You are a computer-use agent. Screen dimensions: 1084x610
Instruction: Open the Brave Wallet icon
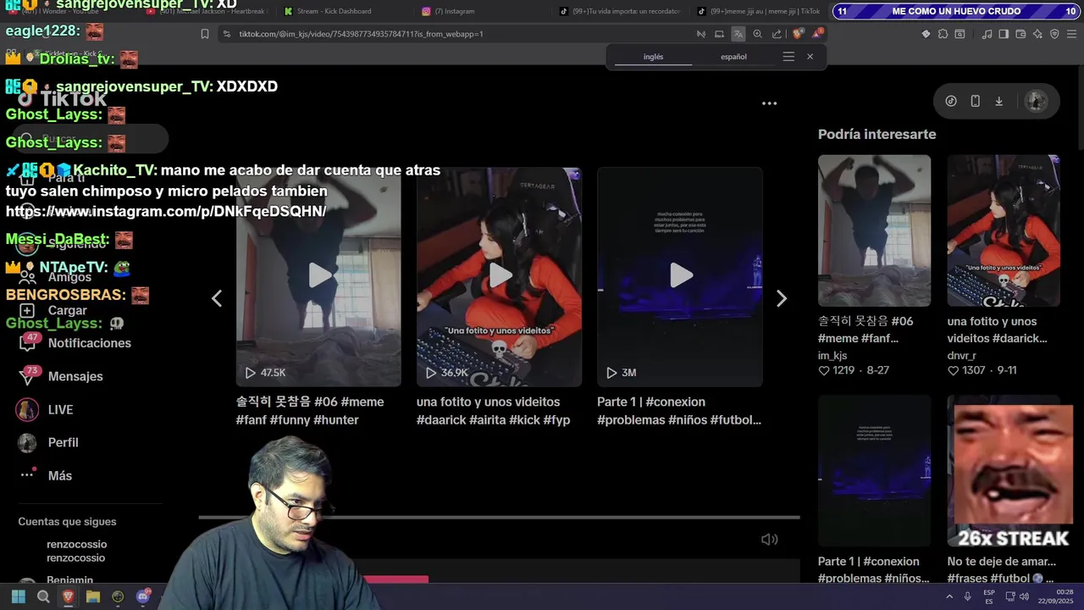coord(1020,34)
